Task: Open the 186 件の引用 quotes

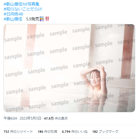Action: click(47, 132)
